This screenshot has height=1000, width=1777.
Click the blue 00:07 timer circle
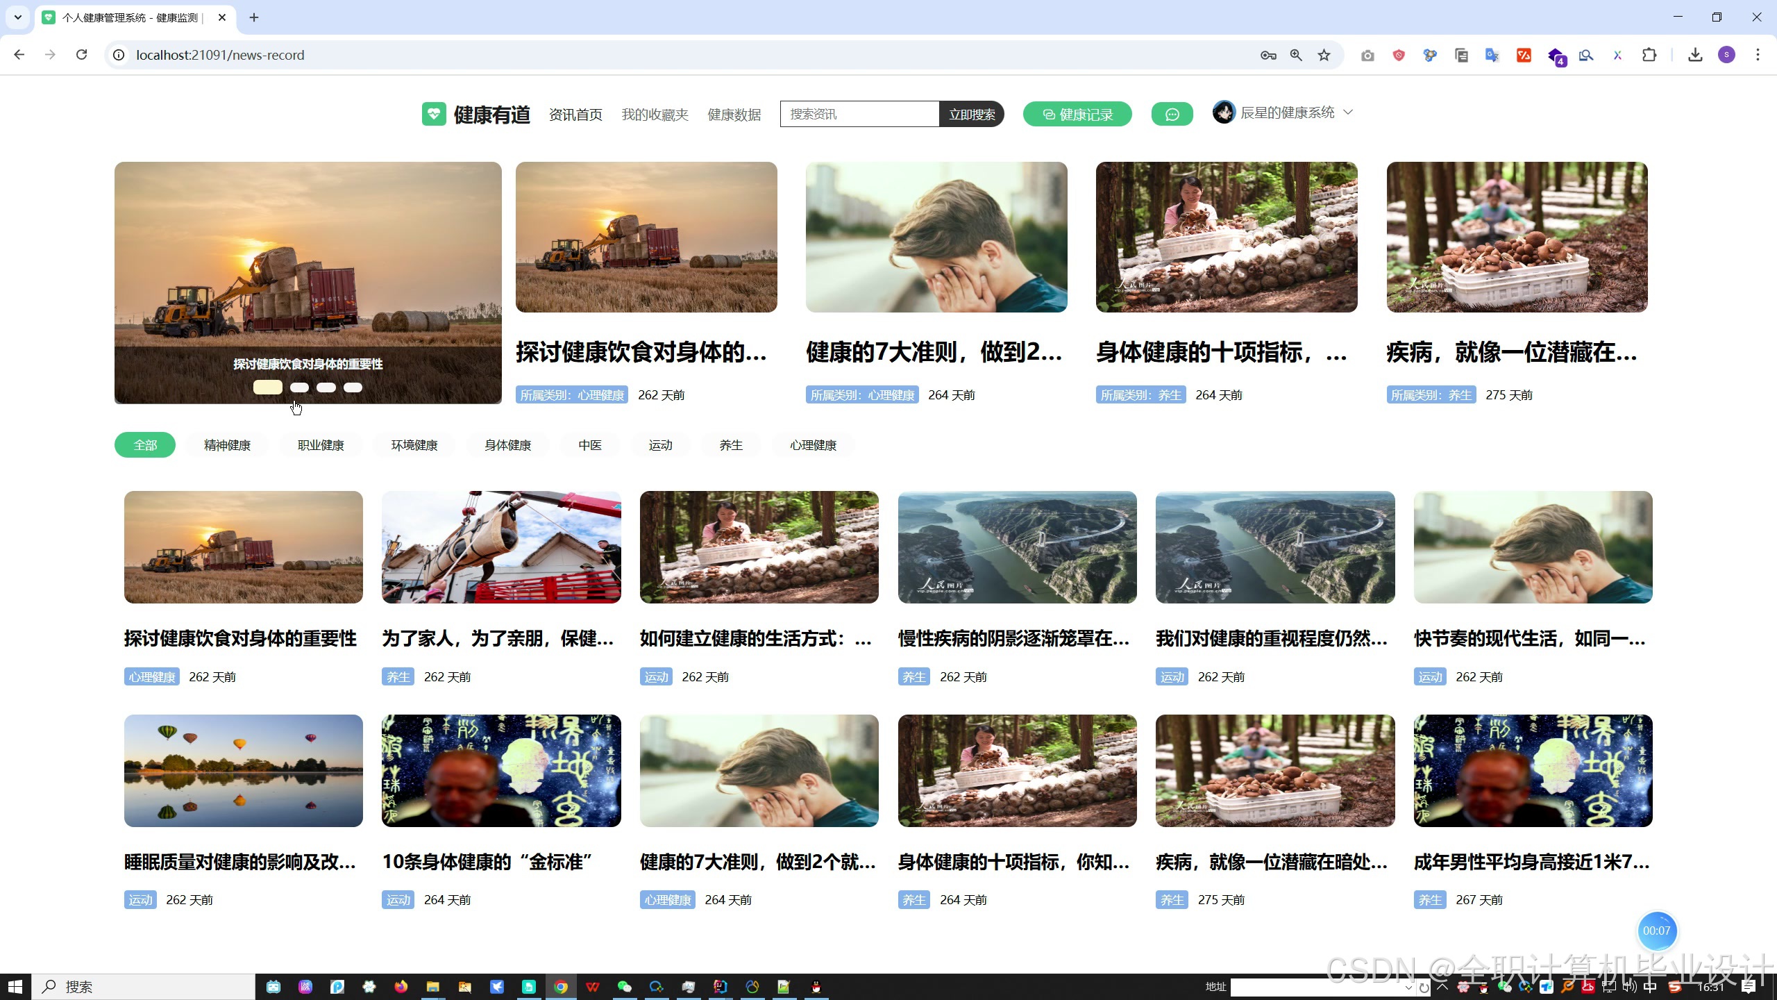(x=1656, y=931)
